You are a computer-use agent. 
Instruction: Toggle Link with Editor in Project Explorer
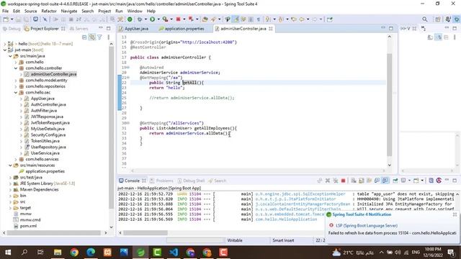coord(92,37)
